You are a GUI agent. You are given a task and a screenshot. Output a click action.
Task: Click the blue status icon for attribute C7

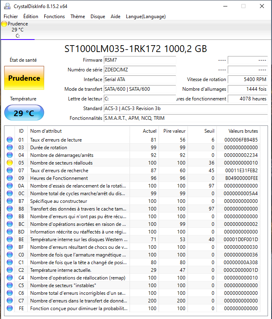(x=10, y=301)
